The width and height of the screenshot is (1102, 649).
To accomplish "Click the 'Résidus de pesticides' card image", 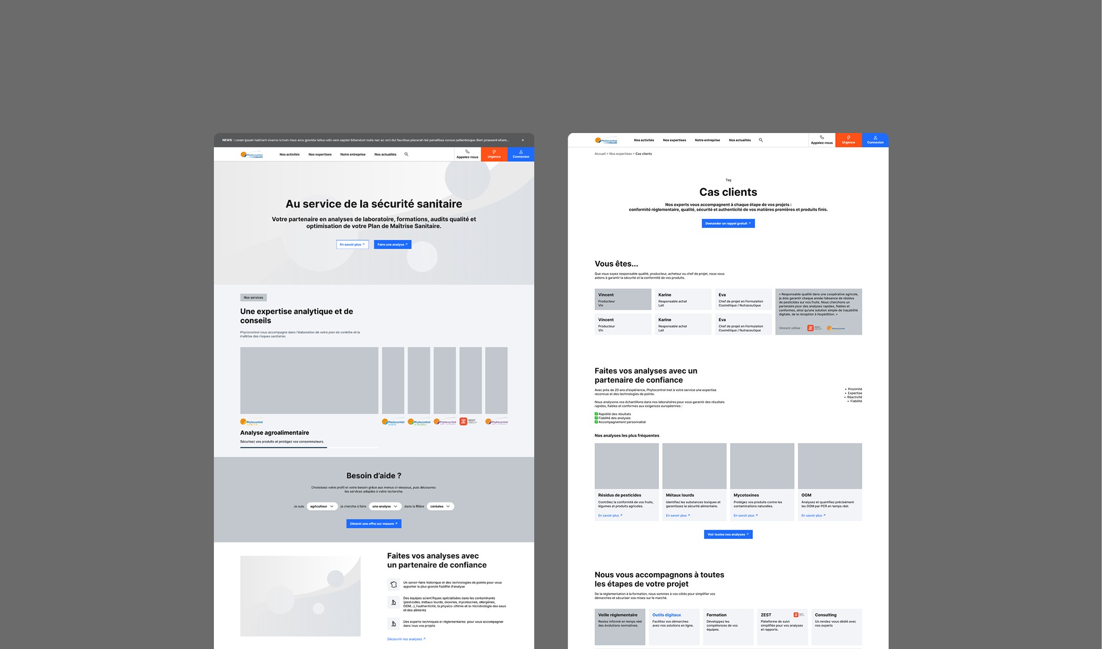I will [x=626, y=466].
